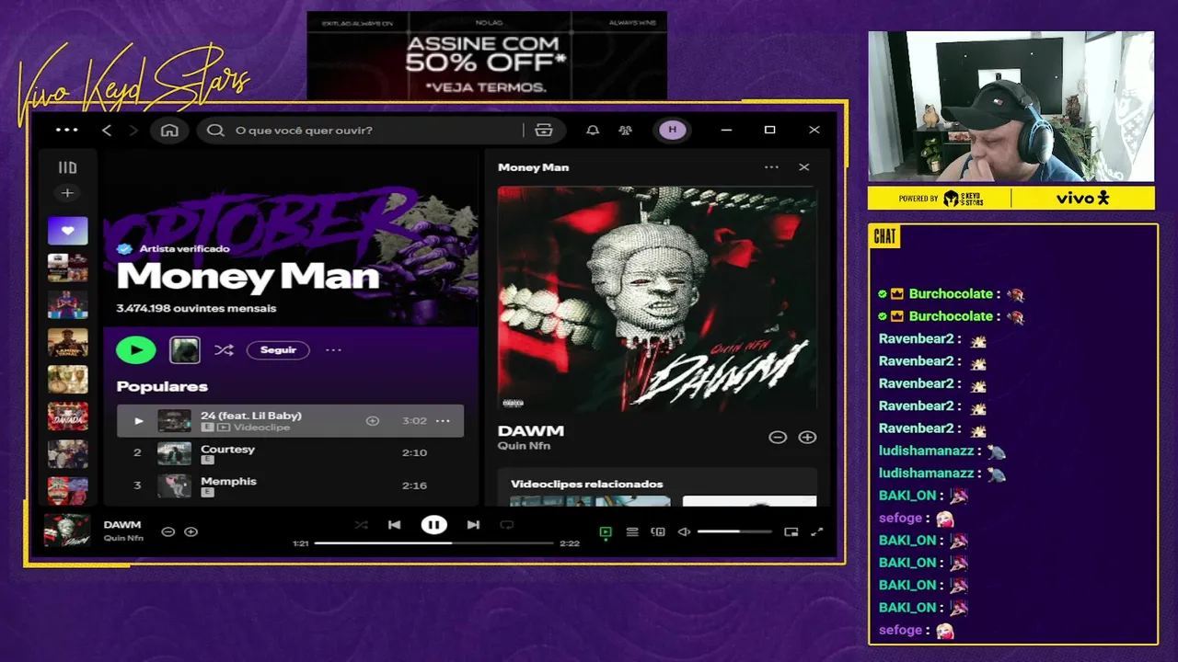The image size is (1178, 662).
Task: Add '24 (feat. Lil Baby)' to library
Action: coord(373,421)
